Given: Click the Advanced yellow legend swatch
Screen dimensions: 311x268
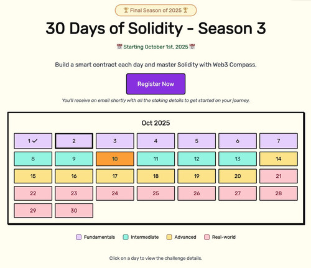Looking at the screenshot, I should click(x=169, y=237).
